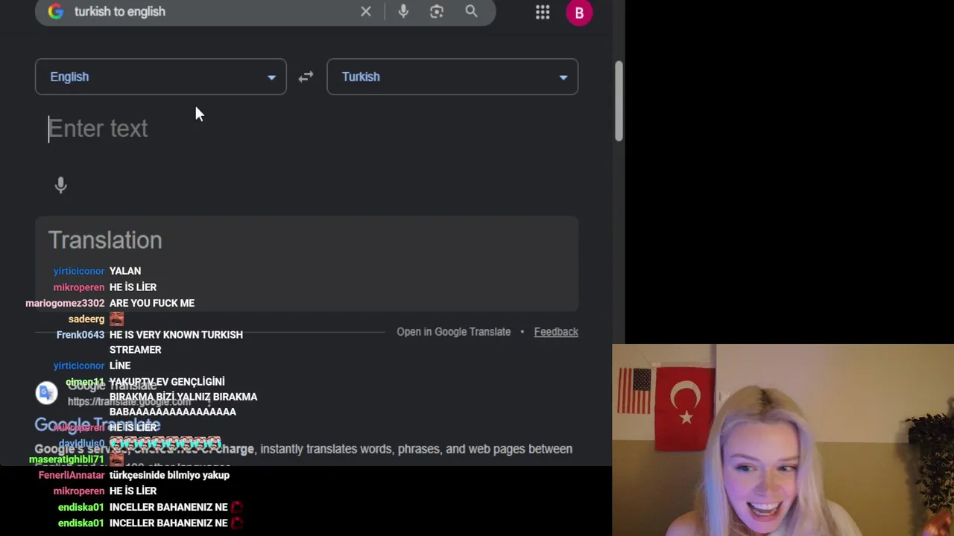Click the Google Translate favicon in the result

pos(46,392)
